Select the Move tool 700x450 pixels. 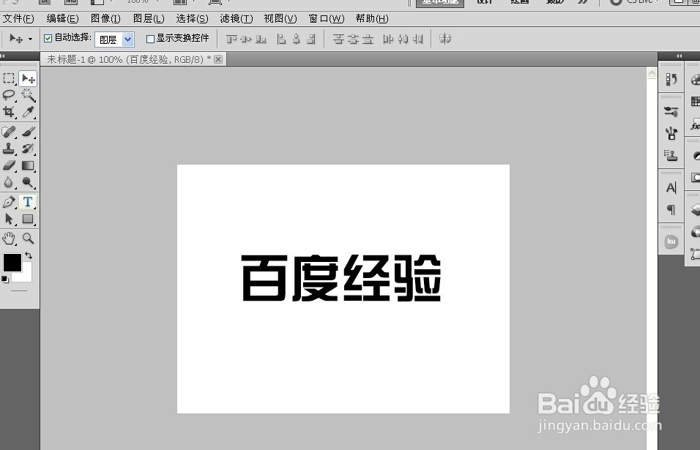pyautogui.click(x=28, y=78)
